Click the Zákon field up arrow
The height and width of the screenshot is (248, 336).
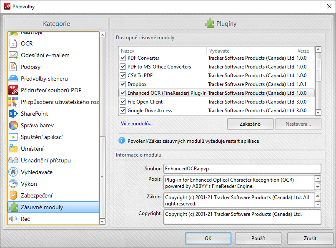(x=318, y=196)
